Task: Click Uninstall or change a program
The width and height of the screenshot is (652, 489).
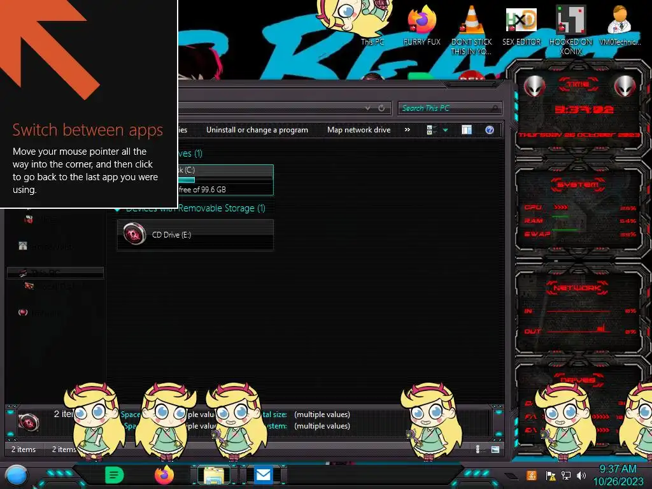Action: (x=257, y=130)
